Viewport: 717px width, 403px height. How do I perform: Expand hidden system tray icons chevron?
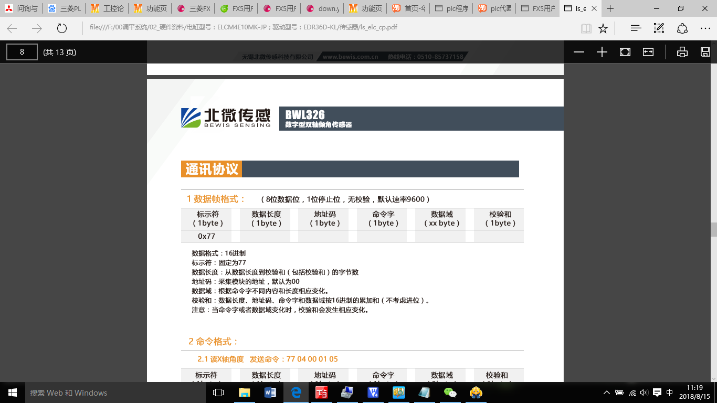[x=607, y=393]
